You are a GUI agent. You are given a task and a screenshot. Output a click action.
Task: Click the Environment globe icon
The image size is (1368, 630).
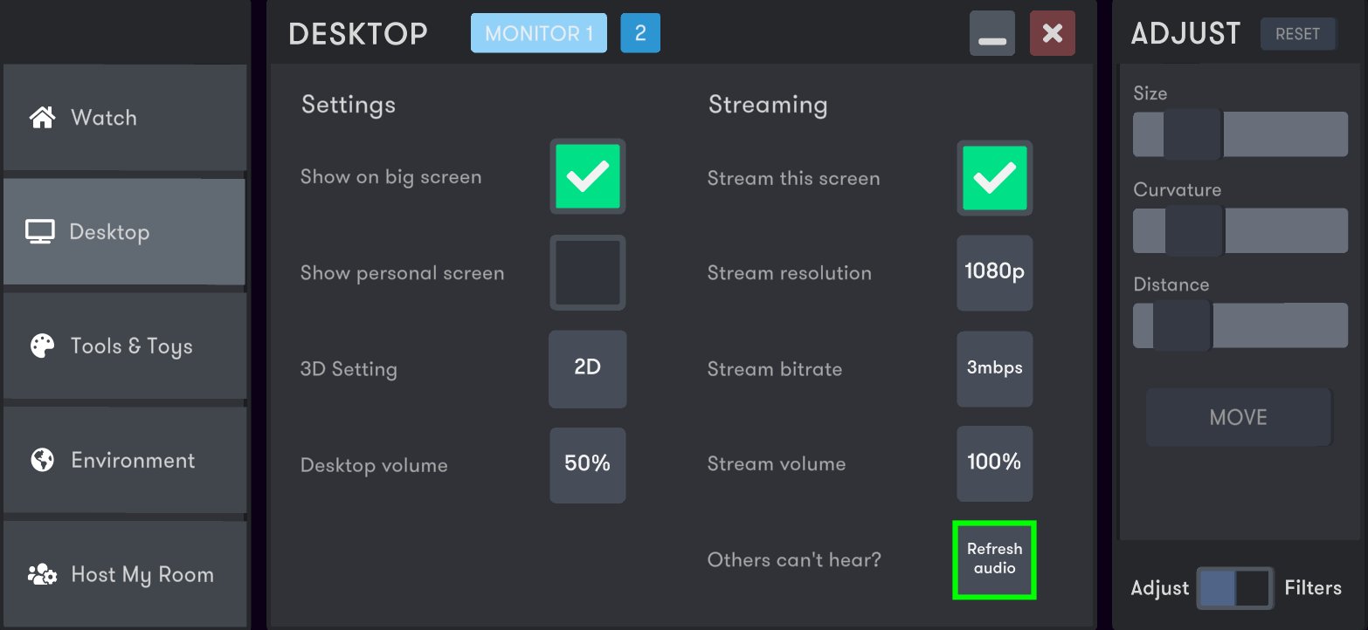point(43,460)
